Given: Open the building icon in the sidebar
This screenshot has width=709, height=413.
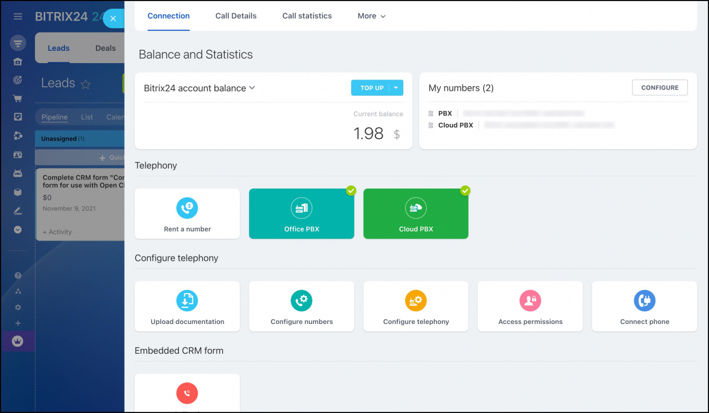Looking at the screenshot, I should [x=18, y=62].
